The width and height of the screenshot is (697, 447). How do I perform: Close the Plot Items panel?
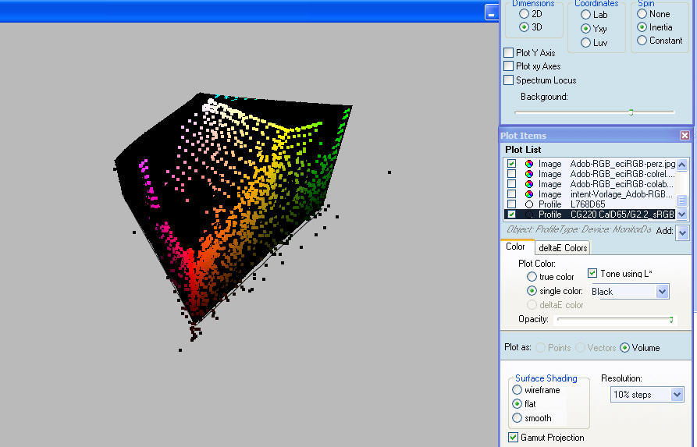tap(685, 136)
